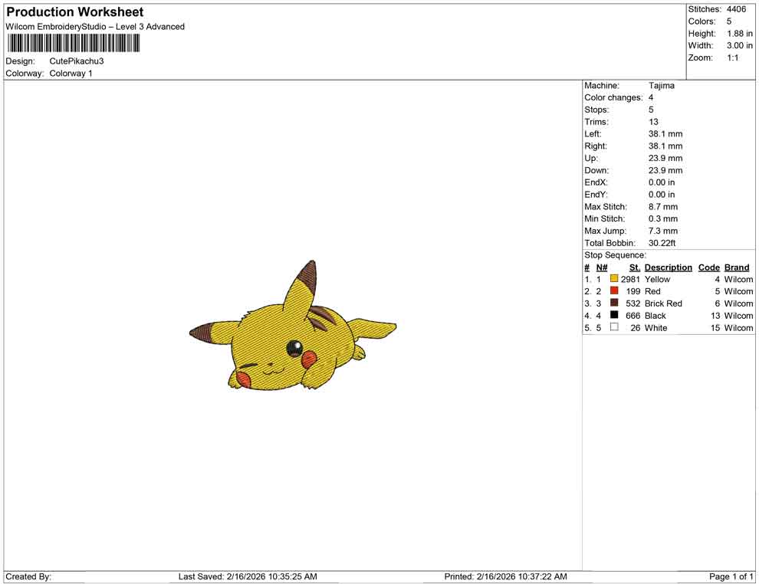This screenshot has height=584, width=759.
Task: Click the Colorway 1 label
Action: click(x=71, y=73)
